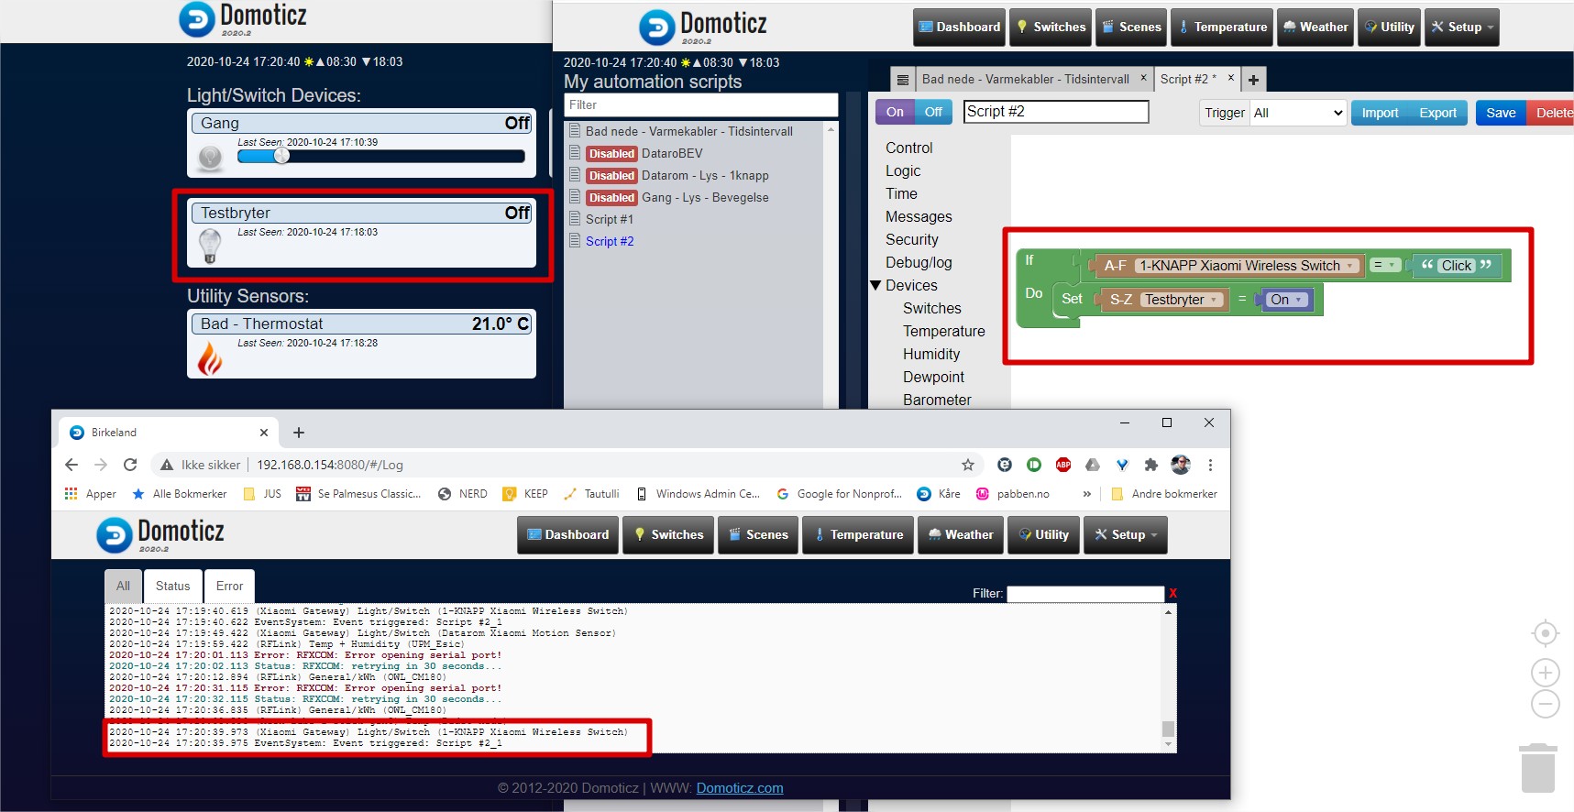Add a new script tab with plus

(1253, 80)
